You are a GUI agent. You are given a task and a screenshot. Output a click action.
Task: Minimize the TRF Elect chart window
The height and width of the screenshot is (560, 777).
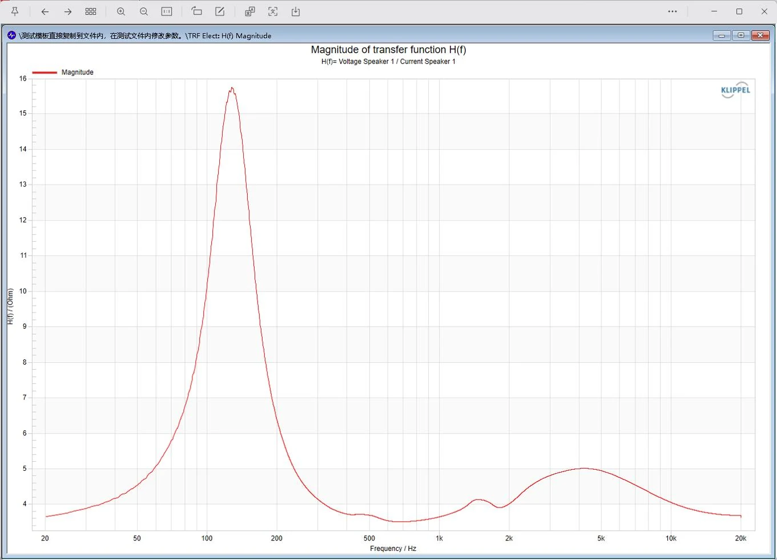pyautogui.click(x=722, y=35)
